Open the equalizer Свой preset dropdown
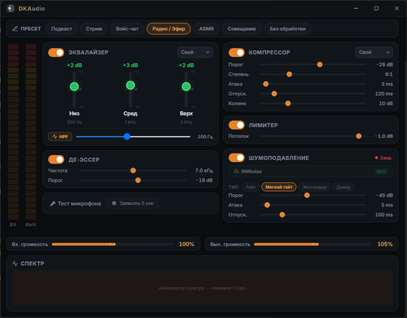407x318 pixels. click(195, 52)
